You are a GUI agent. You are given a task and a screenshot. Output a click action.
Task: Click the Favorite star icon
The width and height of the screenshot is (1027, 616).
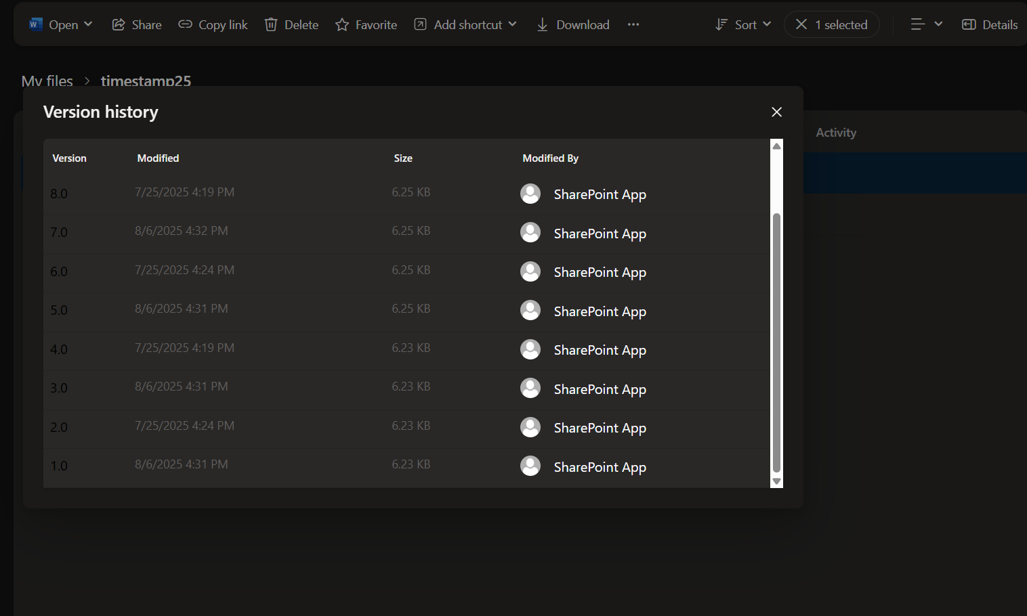click(x=342, y=24)
